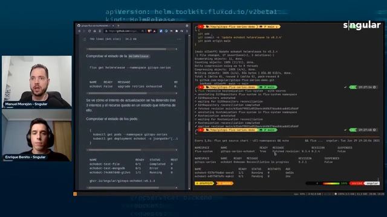The height and width of the screenshot is (217, 387).
Task: Click 'gitops-series-echobot' chart name in terminal
Action: click(238, 151)
